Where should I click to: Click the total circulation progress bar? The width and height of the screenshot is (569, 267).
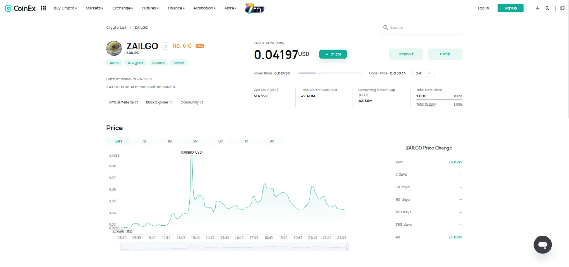pyautogui.click(x=439, y=100)
